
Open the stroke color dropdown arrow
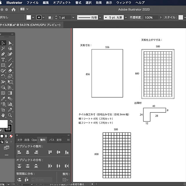pos(43,17)
